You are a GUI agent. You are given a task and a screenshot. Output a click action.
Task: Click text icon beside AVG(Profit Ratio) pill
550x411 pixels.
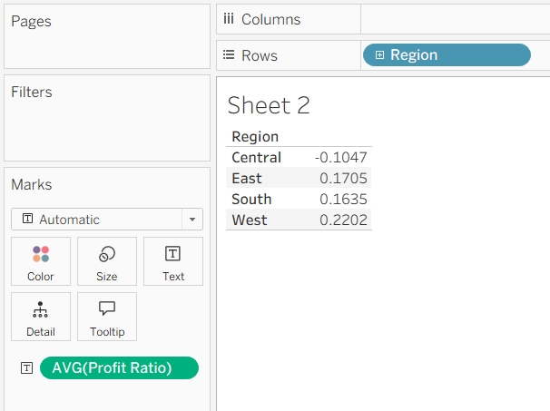point(26,367)
